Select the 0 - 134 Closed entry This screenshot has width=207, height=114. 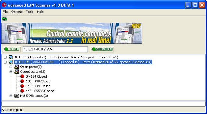pos(36,76)
